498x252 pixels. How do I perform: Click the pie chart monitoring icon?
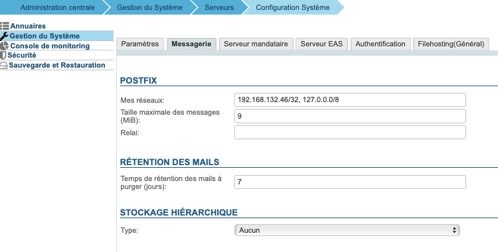5,46
